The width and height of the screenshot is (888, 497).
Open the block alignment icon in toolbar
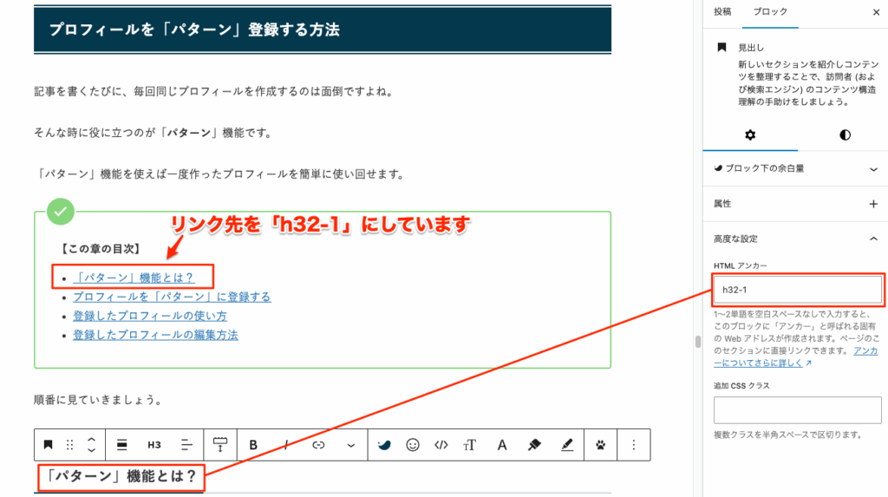click(x=121, y=445)
